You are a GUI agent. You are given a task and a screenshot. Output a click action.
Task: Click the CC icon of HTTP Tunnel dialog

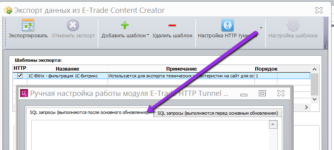[x=24, y=93]
